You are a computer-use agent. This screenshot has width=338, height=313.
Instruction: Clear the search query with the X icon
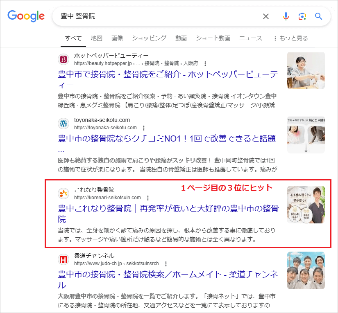pyautogui.click(x=265, y=16)
